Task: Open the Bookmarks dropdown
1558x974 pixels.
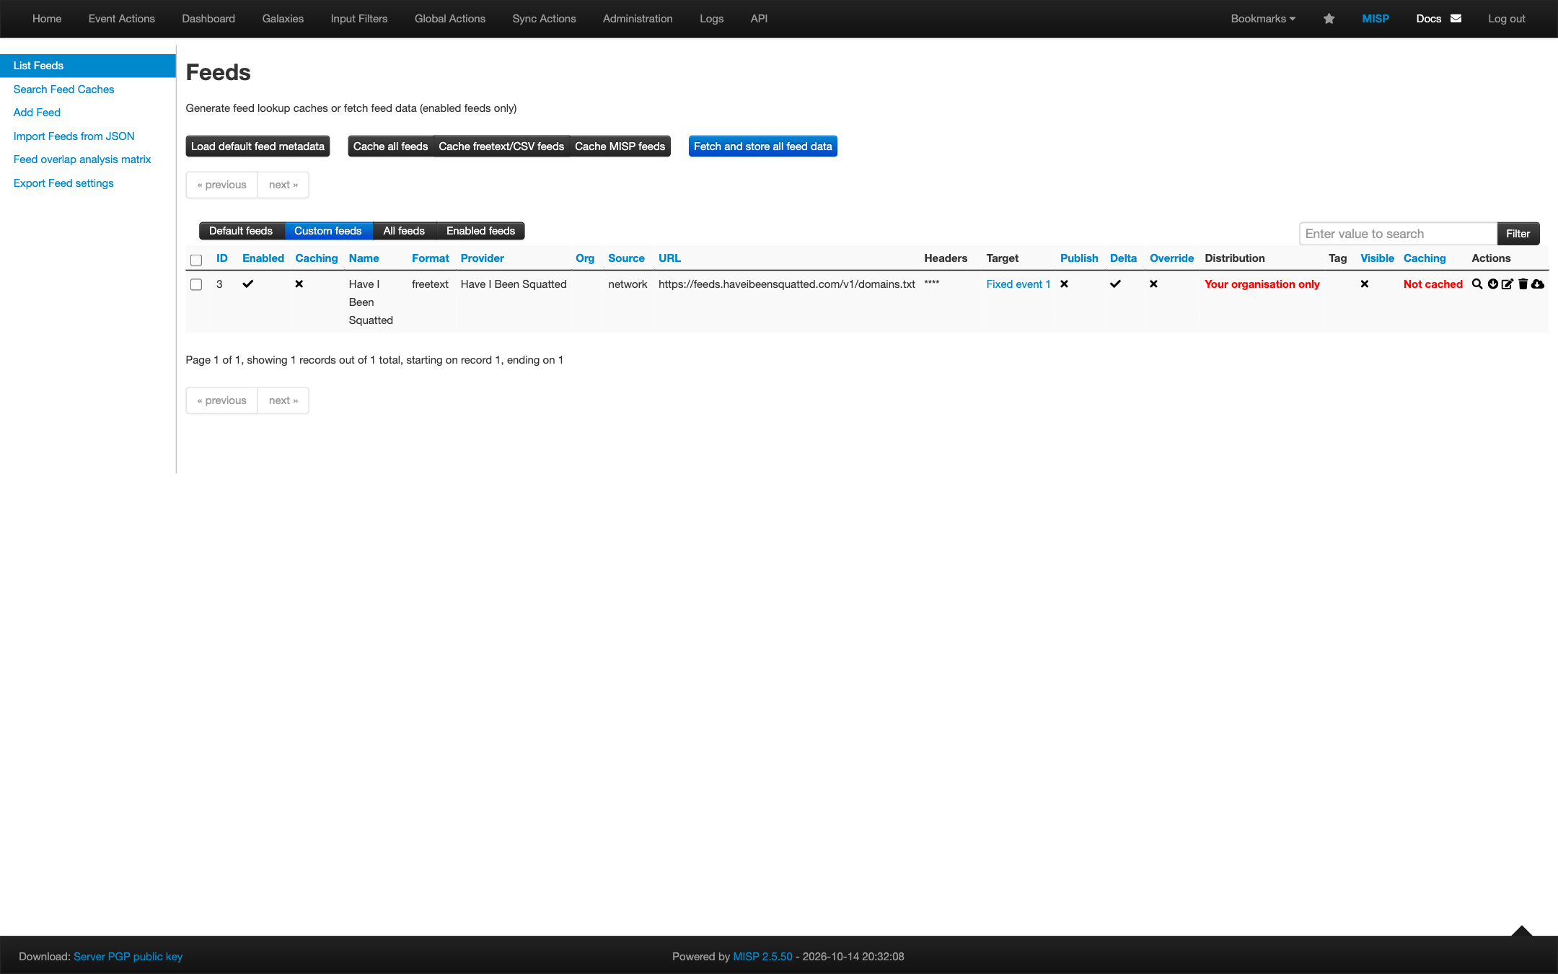Action: tap(1263, 19)
